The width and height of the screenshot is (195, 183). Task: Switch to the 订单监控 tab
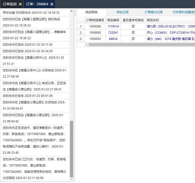[10, 4]
